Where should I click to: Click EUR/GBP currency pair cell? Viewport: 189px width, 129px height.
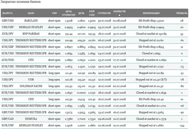[8, 47]
